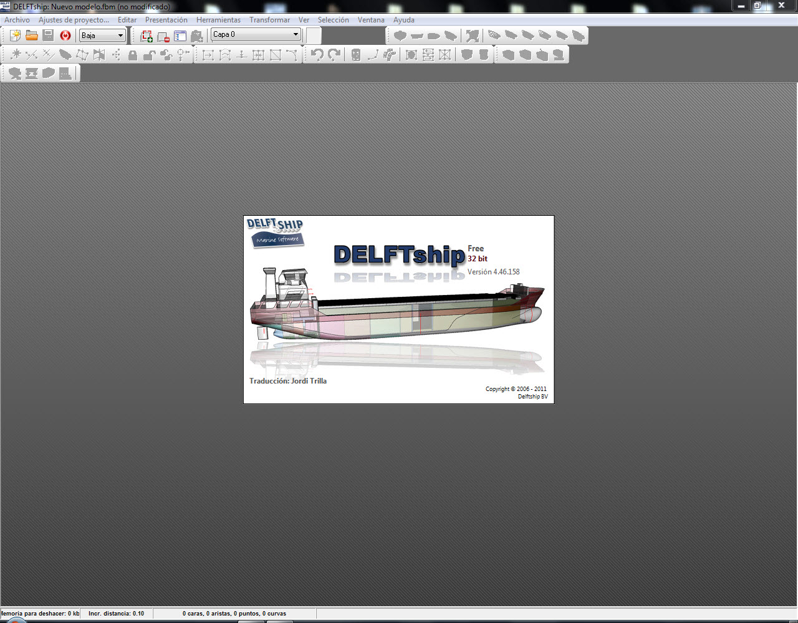Click the '0 caras, 0 aristas' status text
Image resolution: width=798 pixels, height=623 pixels.
[x=234, y=614]
